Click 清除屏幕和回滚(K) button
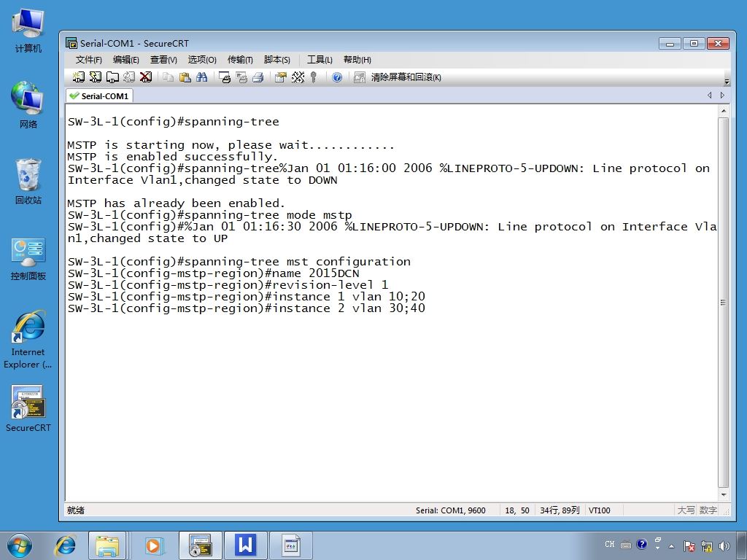 coord(406,77)
